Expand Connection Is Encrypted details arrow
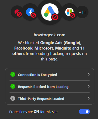Screen dimensions: 98x119 [88, 74]
